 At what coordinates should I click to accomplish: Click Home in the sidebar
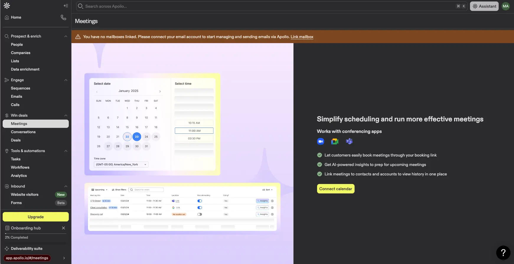(16, 17)
